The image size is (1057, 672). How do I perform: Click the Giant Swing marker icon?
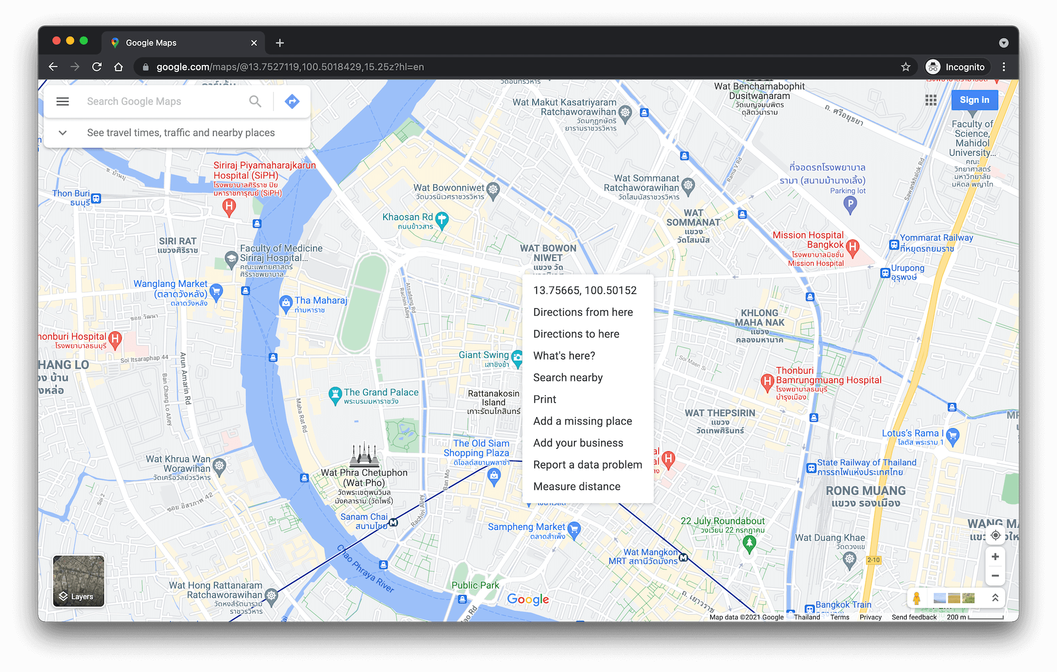(x=517, y=358)
